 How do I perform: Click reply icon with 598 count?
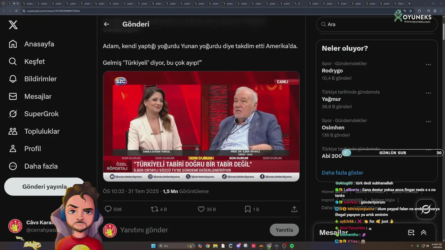(113, 209)
